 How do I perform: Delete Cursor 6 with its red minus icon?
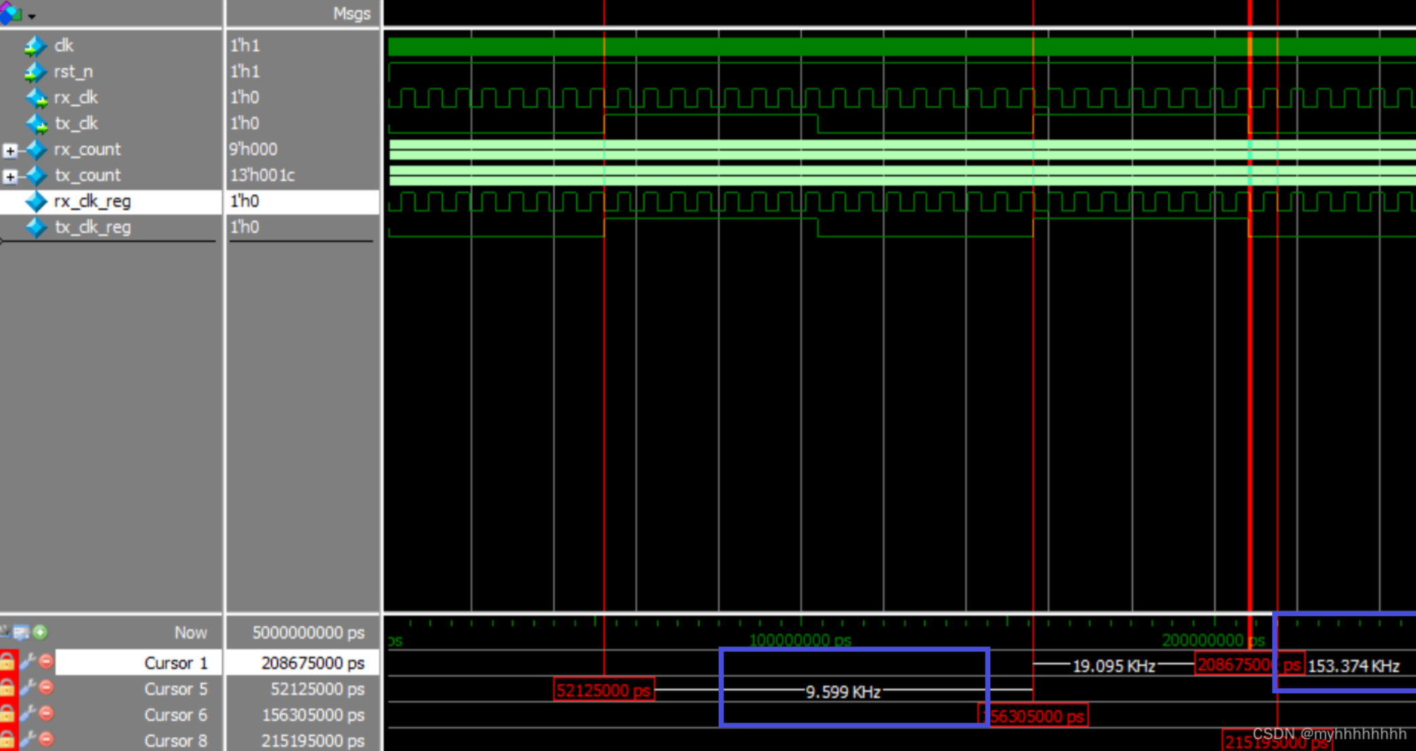click(x=46, y=714)
